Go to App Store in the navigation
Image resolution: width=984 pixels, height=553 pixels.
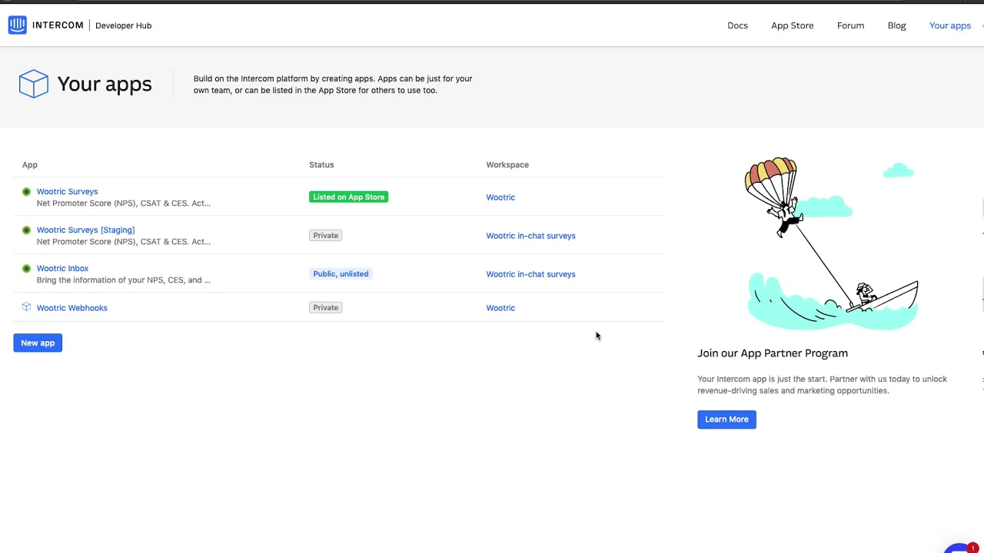[x=792, y=25]
